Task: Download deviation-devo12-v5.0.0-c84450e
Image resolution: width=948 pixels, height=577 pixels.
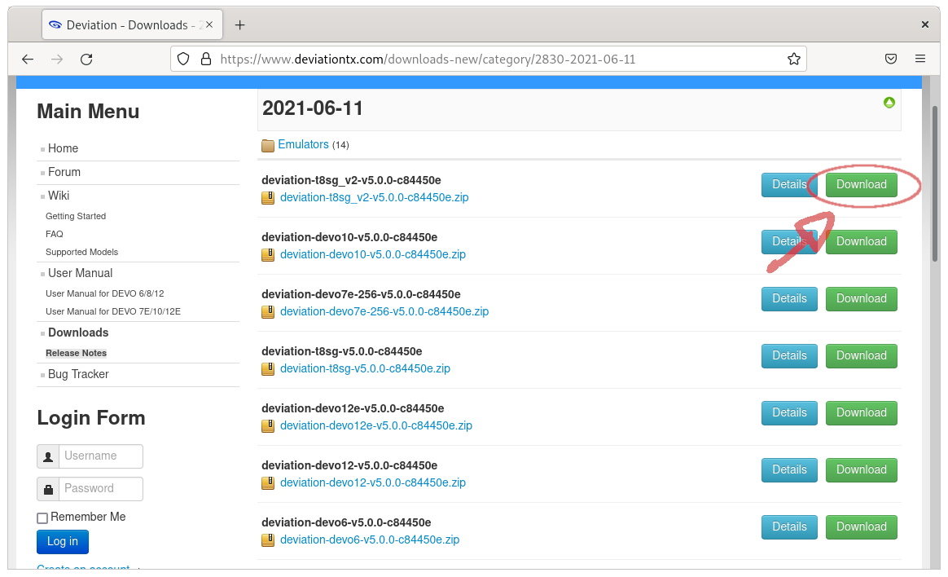Action: point(862,470)
